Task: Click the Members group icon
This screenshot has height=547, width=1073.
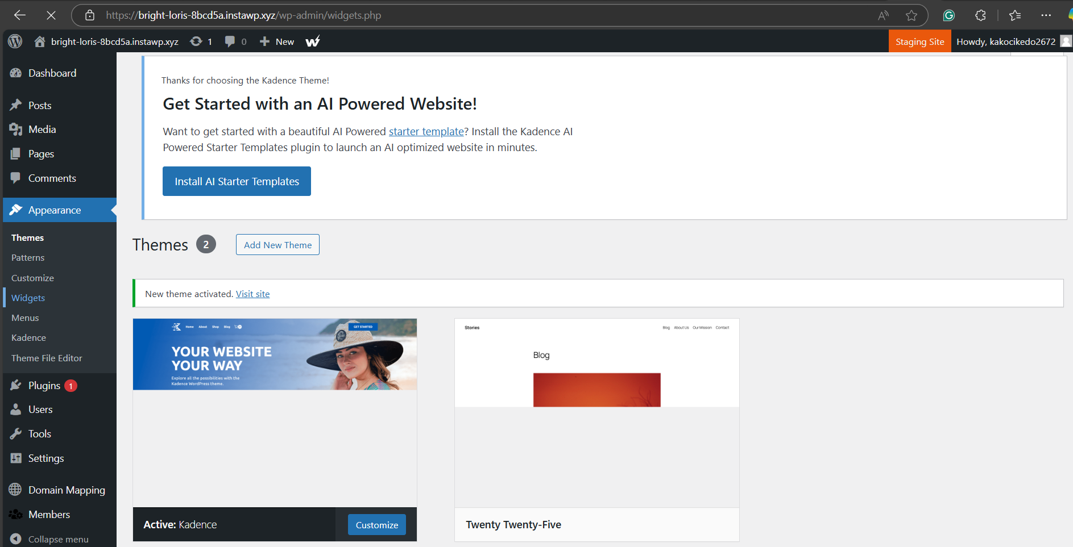Action: pos(16,515)
